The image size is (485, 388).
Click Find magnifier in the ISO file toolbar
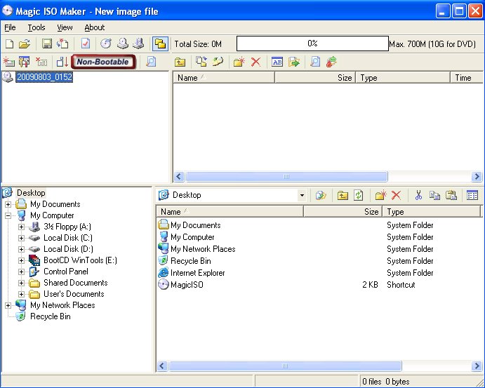coord(315,62)
